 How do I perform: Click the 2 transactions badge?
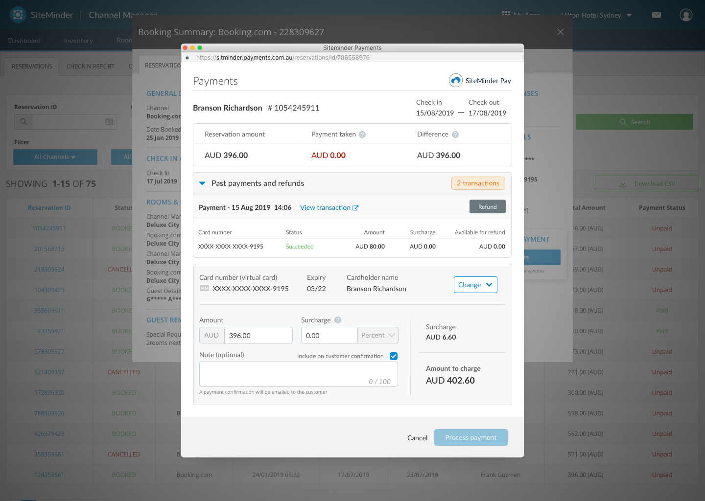[478, 183]
